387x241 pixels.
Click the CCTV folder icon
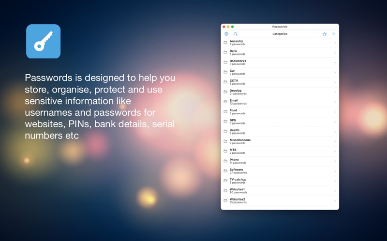pos(225,82)
